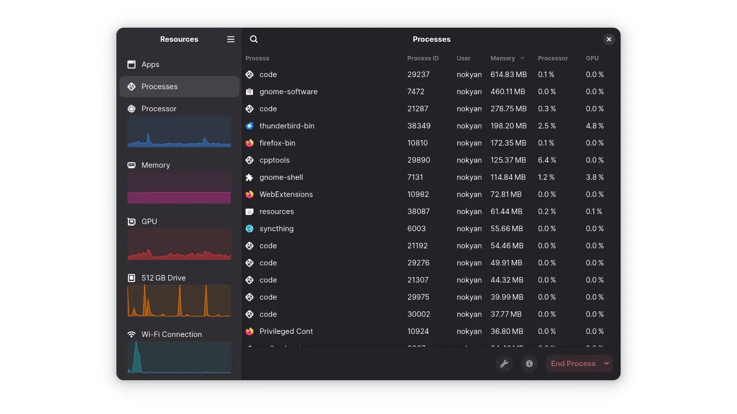Show process information with the info button
737x414 pixels.
(529, 363)
